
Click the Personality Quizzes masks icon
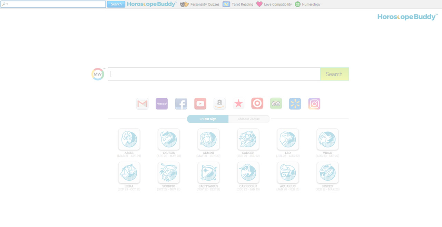[185, 4]
